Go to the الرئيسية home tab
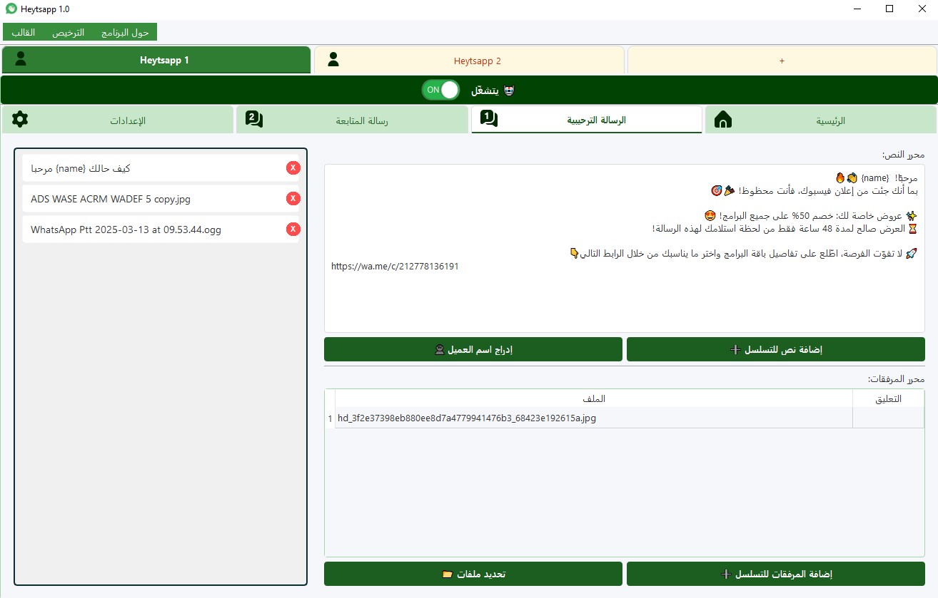The height and width of the screenshot is (598, 938). click(x=821, y=120)
